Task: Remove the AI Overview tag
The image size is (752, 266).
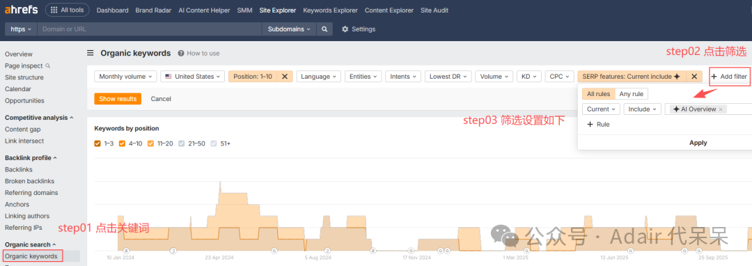Action: [x=721, y=109]
